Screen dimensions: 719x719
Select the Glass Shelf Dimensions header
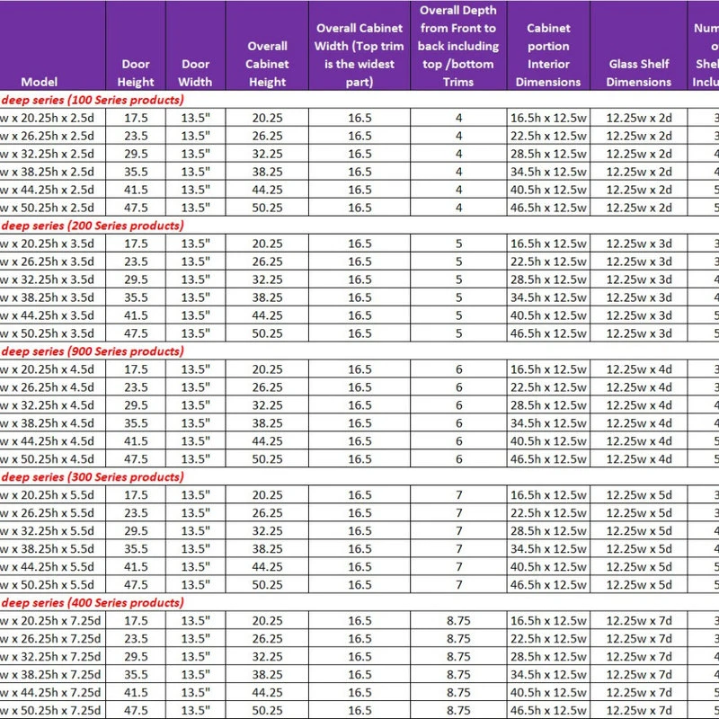pos(638,73)
